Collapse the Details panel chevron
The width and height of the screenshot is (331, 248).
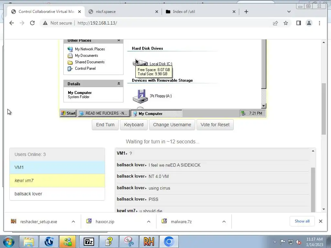(119, 84)
